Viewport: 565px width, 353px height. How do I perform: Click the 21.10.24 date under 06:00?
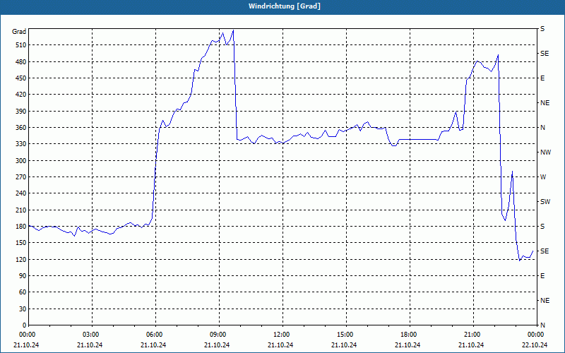coord(153,345)
